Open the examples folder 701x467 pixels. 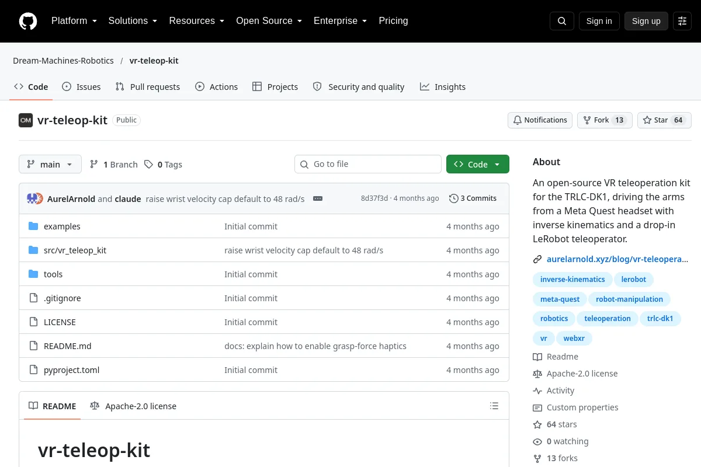62,226
